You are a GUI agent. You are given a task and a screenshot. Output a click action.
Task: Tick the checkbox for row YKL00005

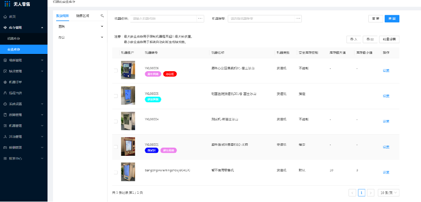[116, 96]
